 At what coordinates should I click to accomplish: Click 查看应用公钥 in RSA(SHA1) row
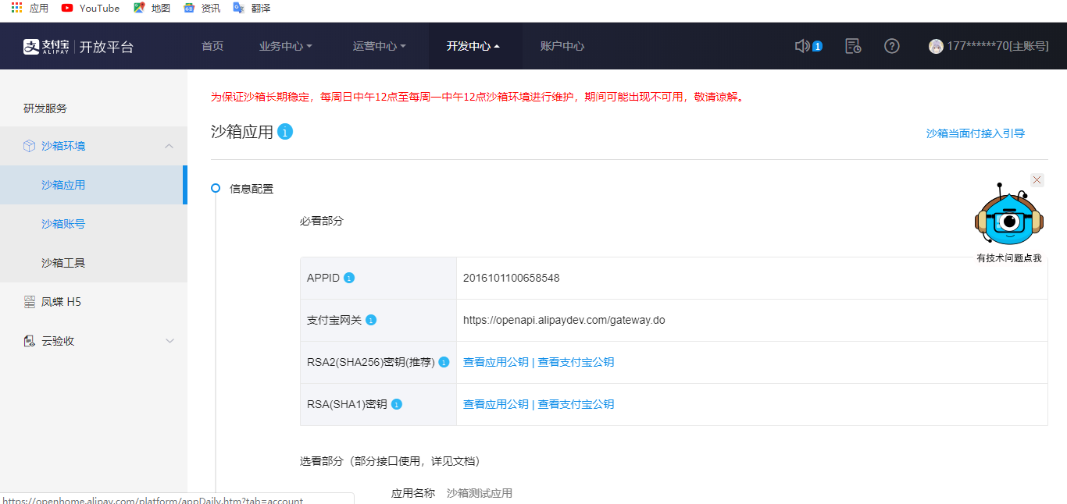[496, 404]
